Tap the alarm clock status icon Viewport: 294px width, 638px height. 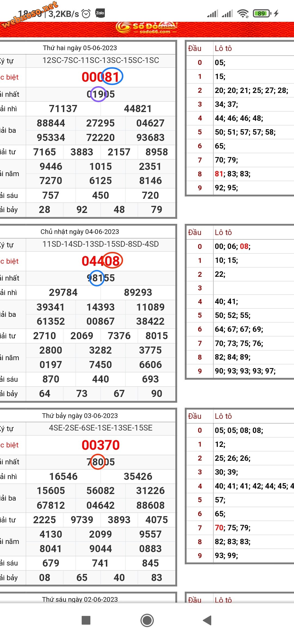tap(86, 13)
